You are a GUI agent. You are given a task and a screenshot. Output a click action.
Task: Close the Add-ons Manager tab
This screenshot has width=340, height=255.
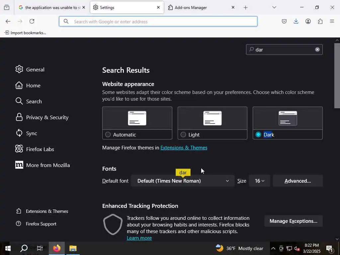click(x=233, y=7)
